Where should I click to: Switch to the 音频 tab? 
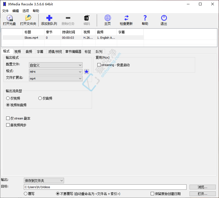pos(29,52)
